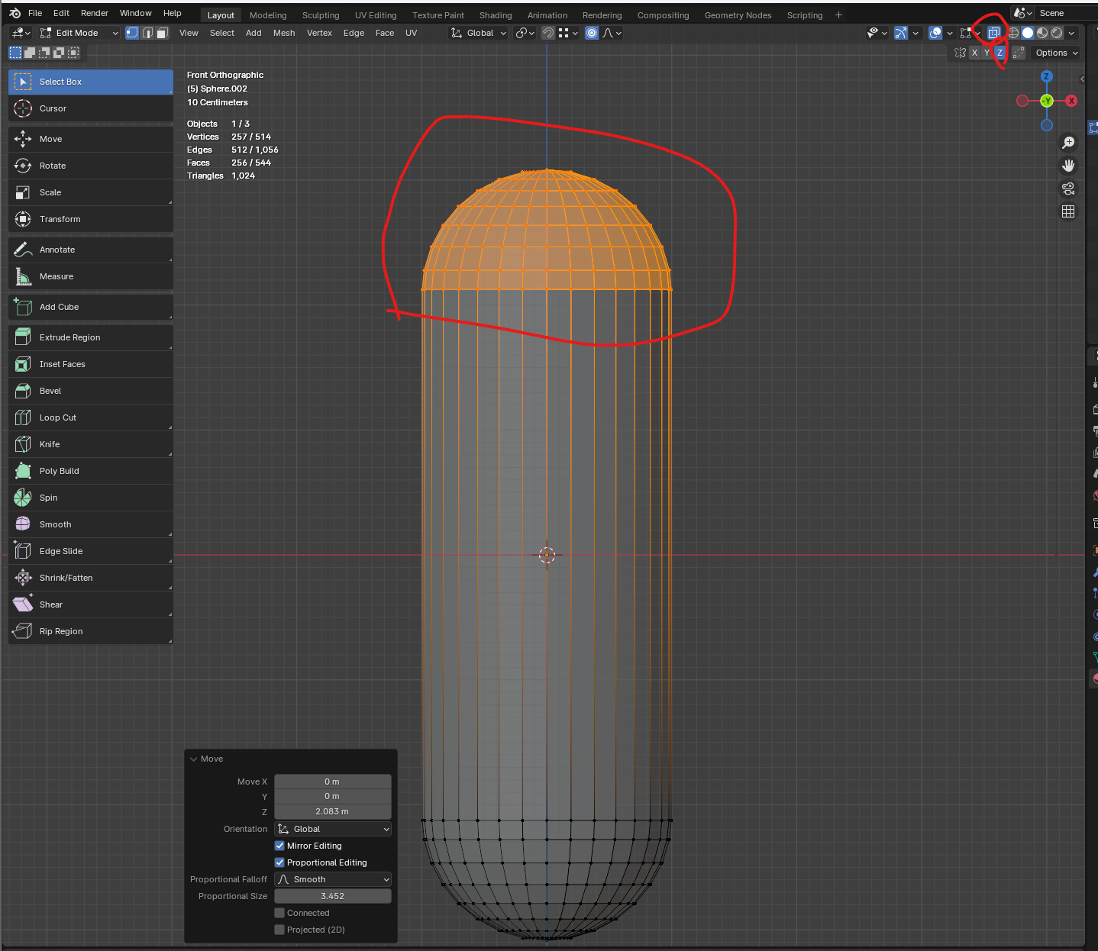Image resolution: width=1098 pixels, height=951 pixels.
Task: Toggle mirror on the X axis
Action: tap(974, 53)
